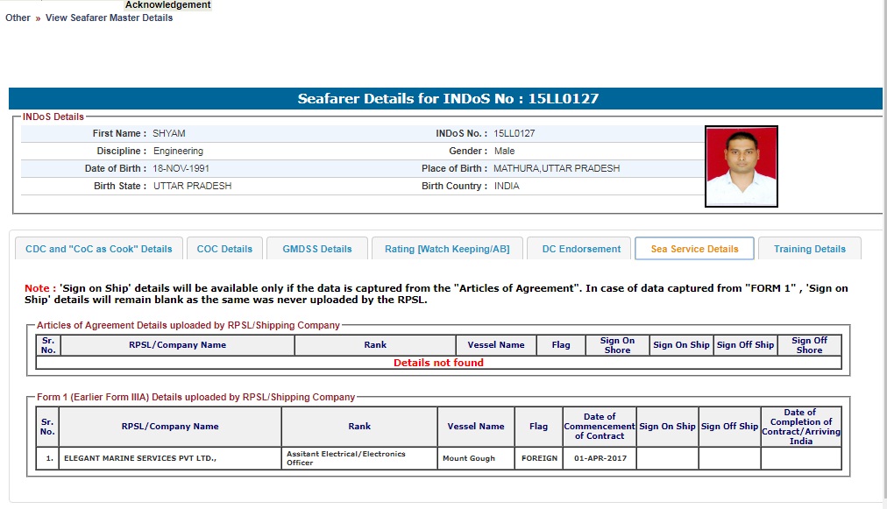
Task: Click the FOREIGN flag cell
Action: (539, 458)
